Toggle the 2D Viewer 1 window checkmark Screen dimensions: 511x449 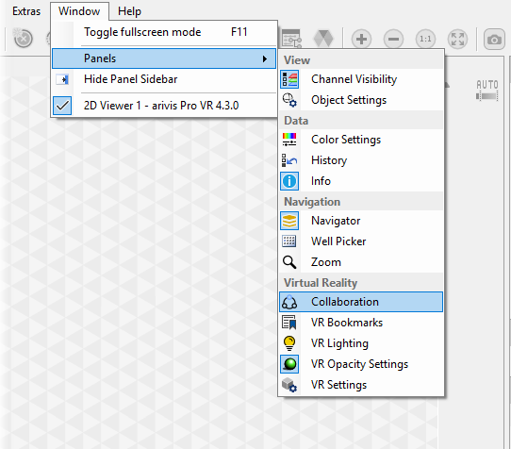click(62, 106)
